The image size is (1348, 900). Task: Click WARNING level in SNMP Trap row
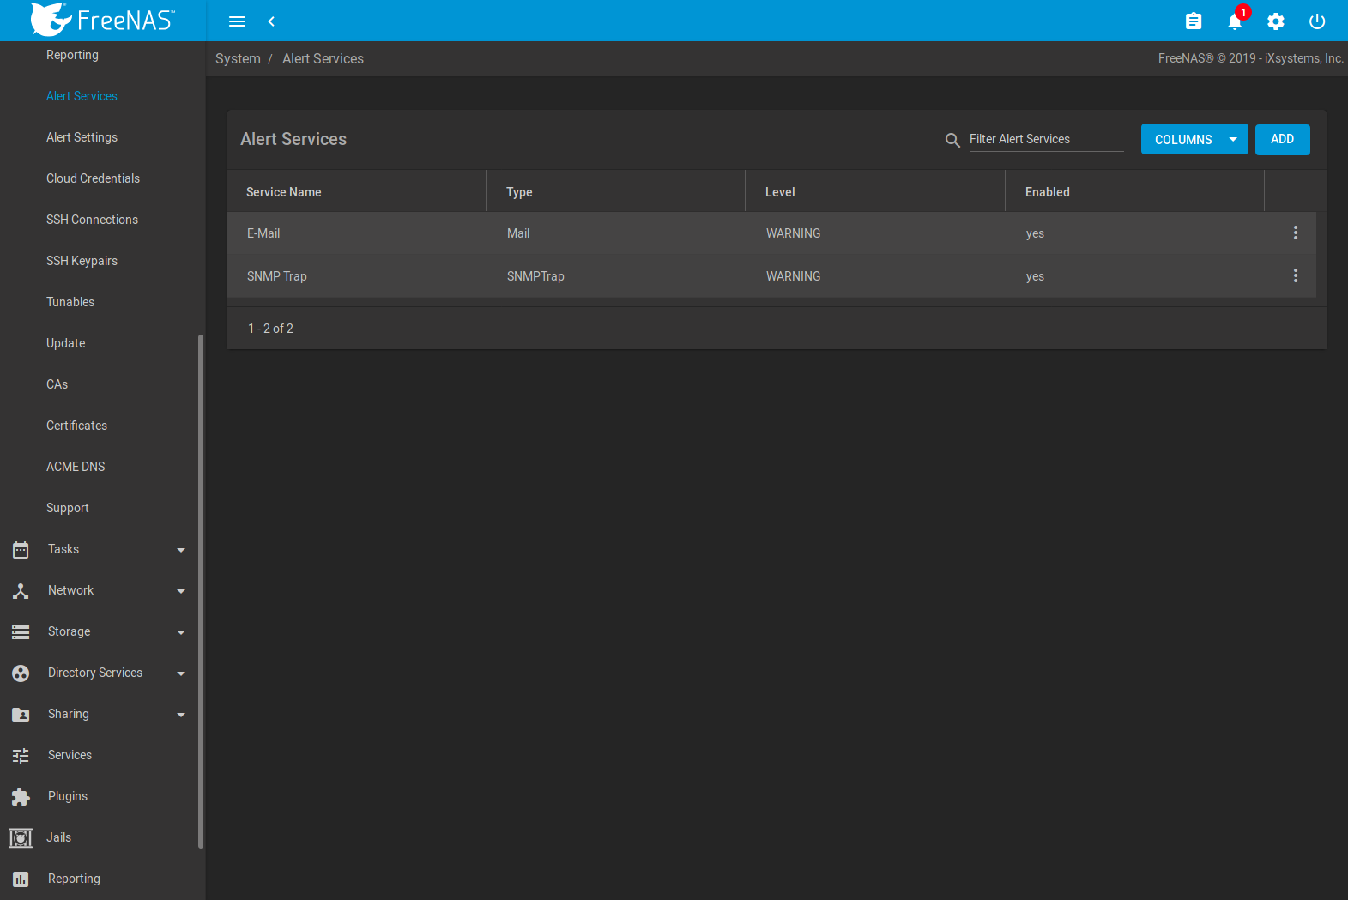pos(793,276)
